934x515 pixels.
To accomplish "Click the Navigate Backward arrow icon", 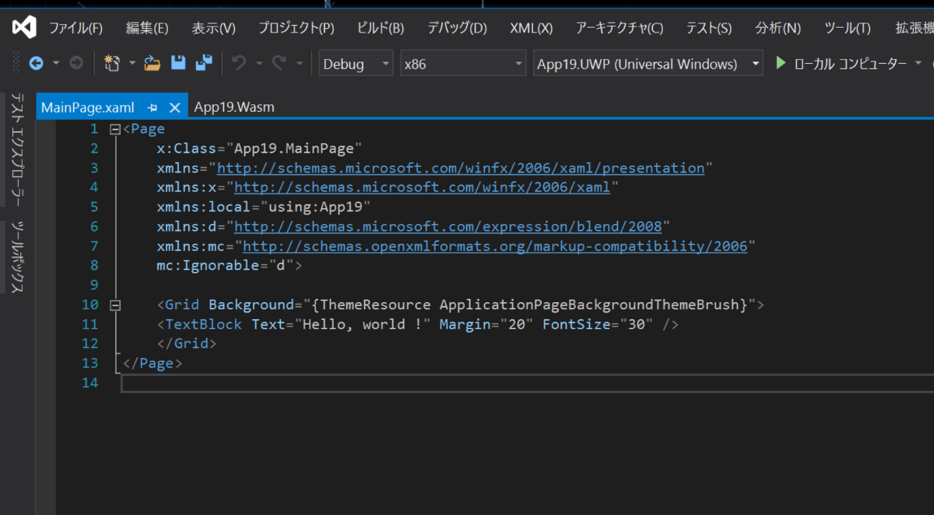I will click(36, 64).
